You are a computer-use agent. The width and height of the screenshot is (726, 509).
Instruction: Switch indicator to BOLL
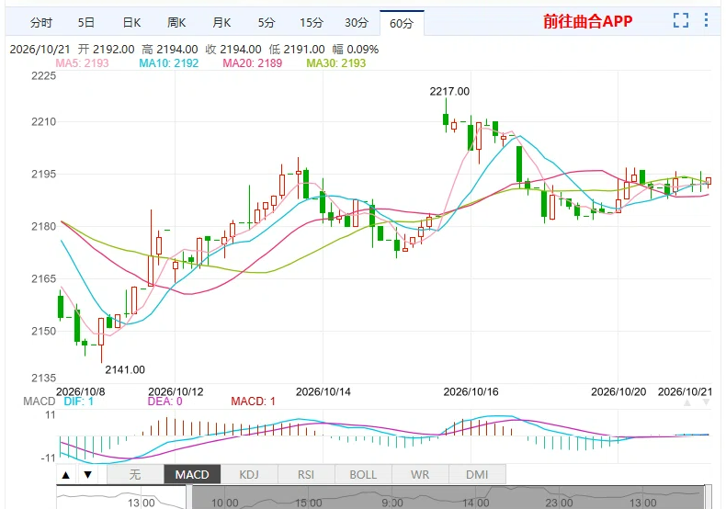pyautogui.click(x=363, y=475)
